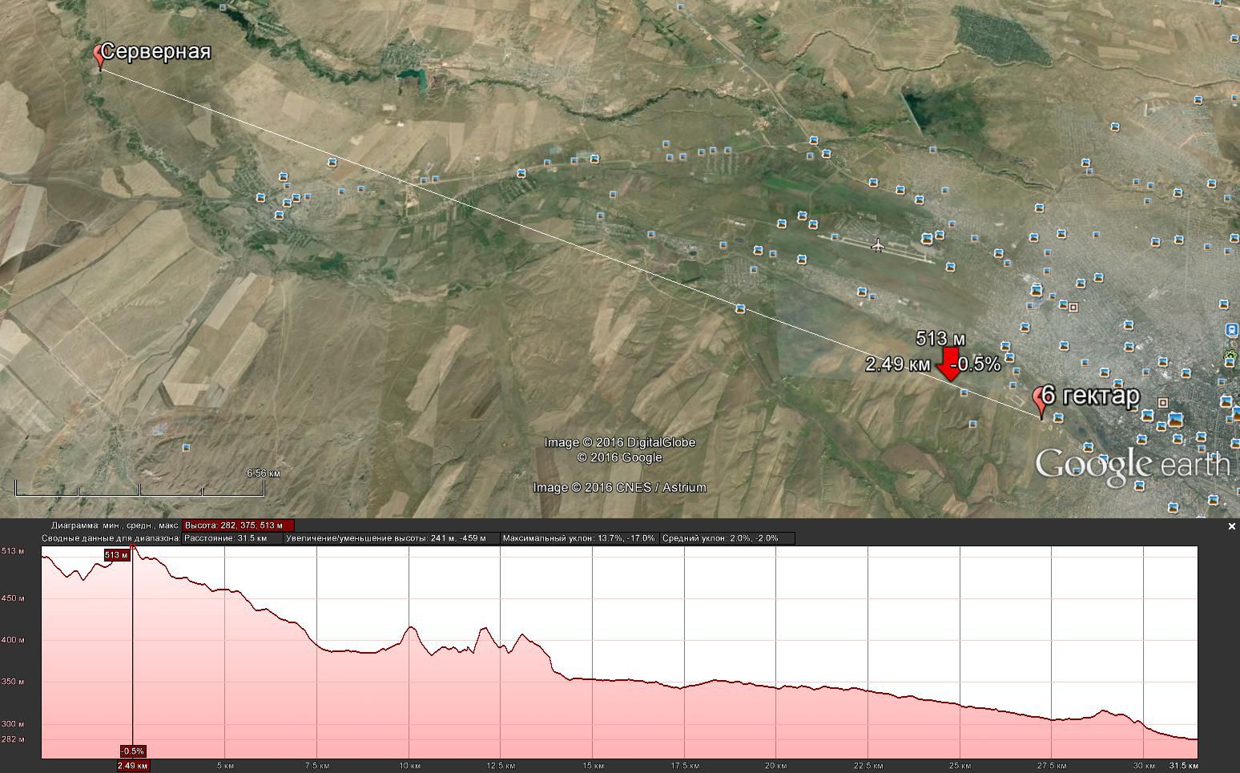Click the red elevation arrow on the path
This screenshot has height=773, width=1240.
(950, 364)
